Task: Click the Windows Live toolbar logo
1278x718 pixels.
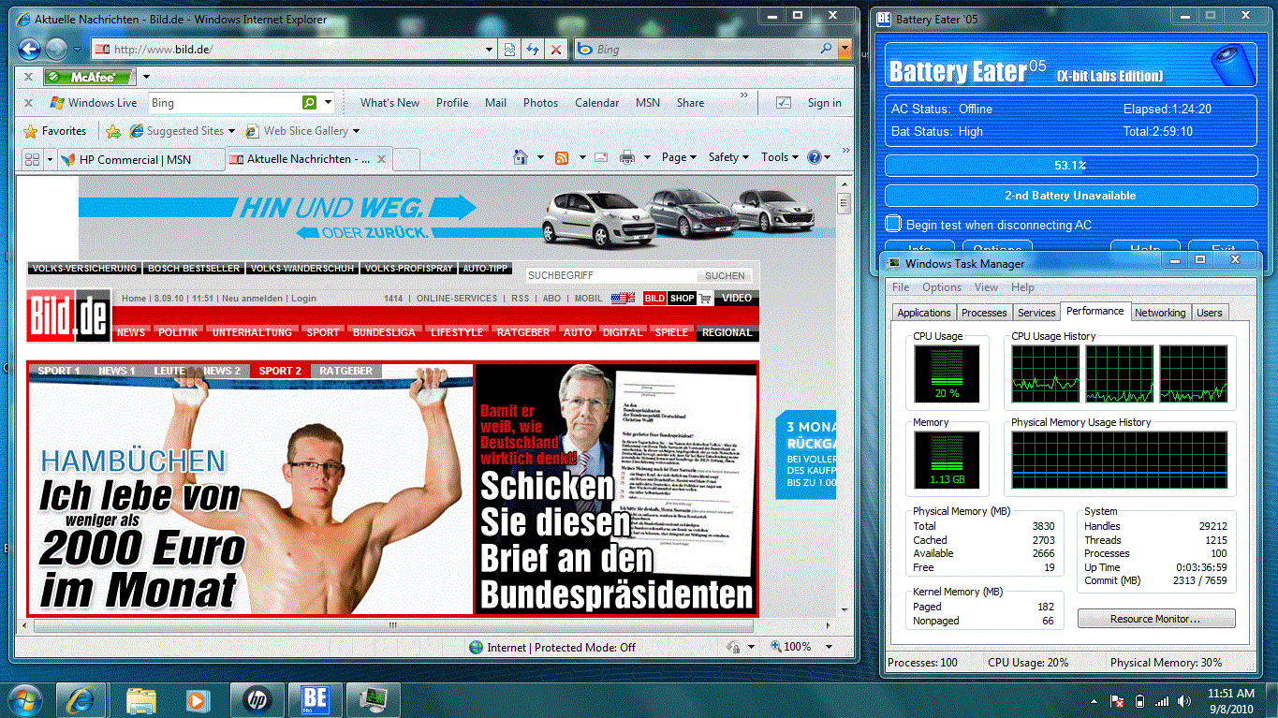Action: [x=92, y=103]
